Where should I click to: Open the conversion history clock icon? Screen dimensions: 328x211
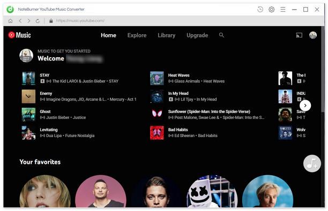(260, 10)
